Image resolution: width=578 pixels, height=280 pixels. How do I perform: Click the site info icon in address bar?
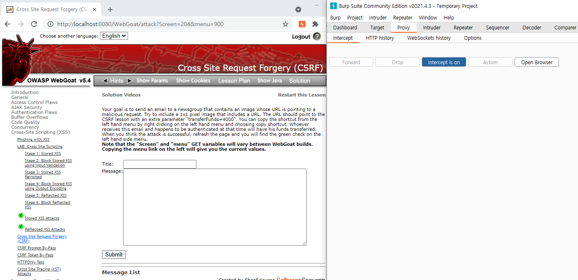(51, 24)
